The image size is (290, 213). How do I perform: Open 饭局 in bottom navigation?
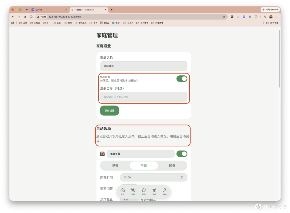(x=133, y=192)
